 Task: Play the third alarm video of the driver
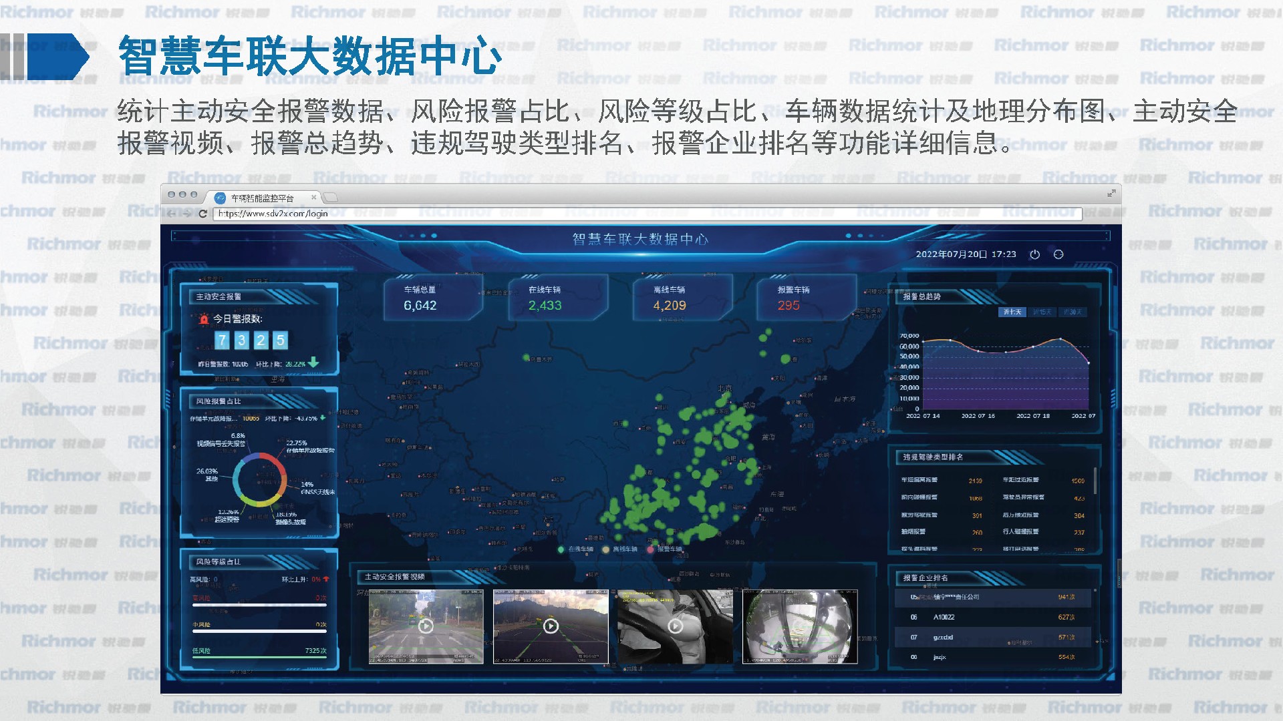coord(675,626)
